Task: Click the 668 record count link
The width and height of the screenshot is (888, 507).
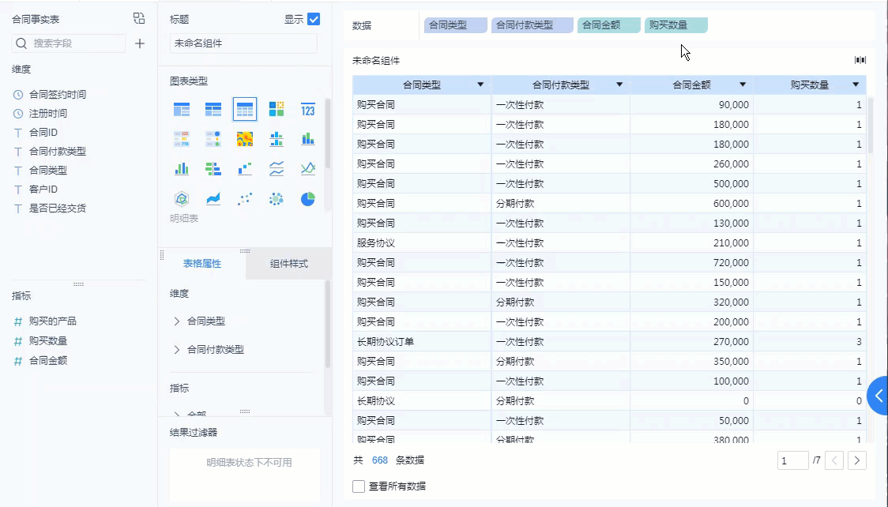Action: click(379, 460)
